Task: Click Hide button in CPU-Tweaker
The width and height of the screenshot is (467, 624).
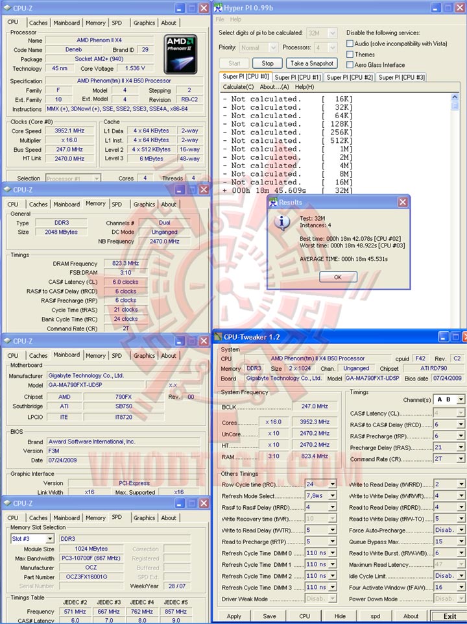Action: tap(340, 616)
